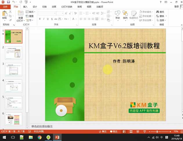Click the zoom out minus button
Image resolution: width=183 pixels, height=141 pixels.
click(x=150, y=132)
